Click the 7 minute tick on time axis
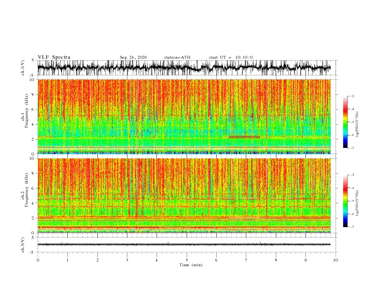 point(246,260)
